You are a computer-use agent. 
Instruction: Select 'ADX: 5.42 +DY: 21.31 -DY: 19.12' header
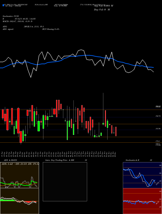point(20,164)
